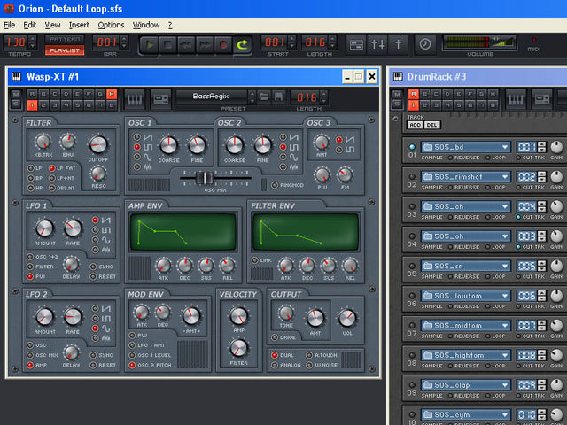Open the File menu
Screen dimensions: 567x425
click(10, 25)
